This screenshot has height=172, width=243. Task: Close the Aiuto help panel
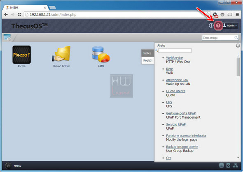238,46
